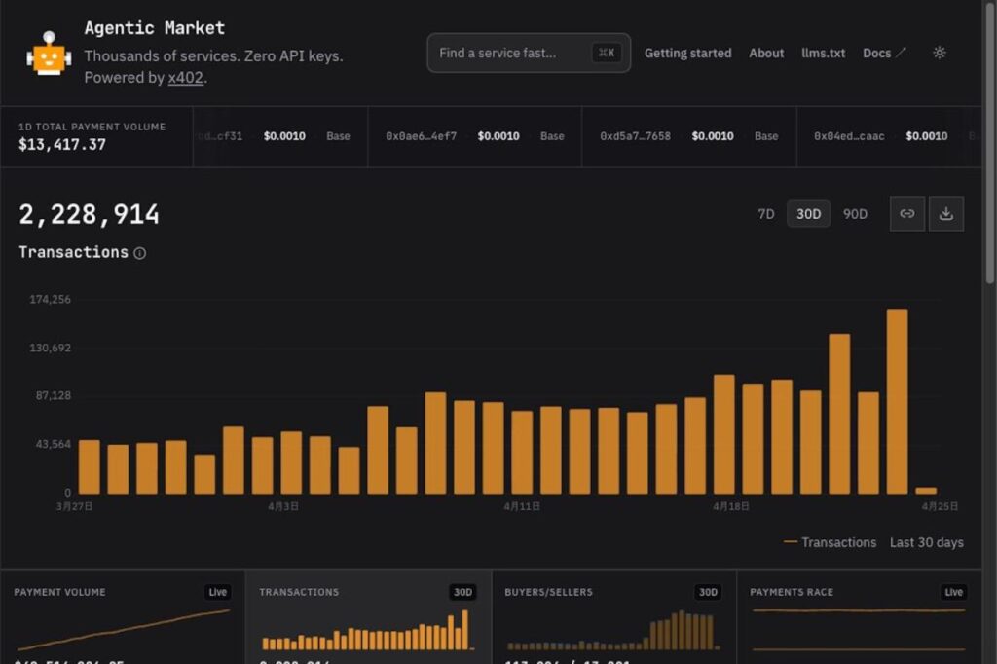Switch chart to 90D range
The height and width of the screenshot is (664, 997).
coord(855,214)
